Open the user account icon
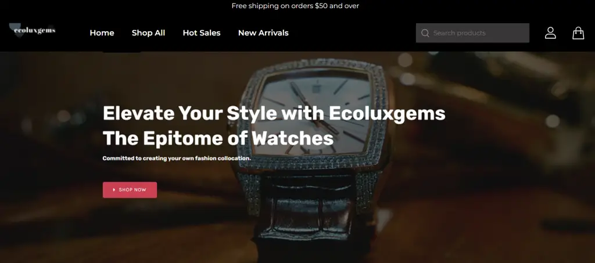This screenshot has width=595, height=263. click(550, 33)
